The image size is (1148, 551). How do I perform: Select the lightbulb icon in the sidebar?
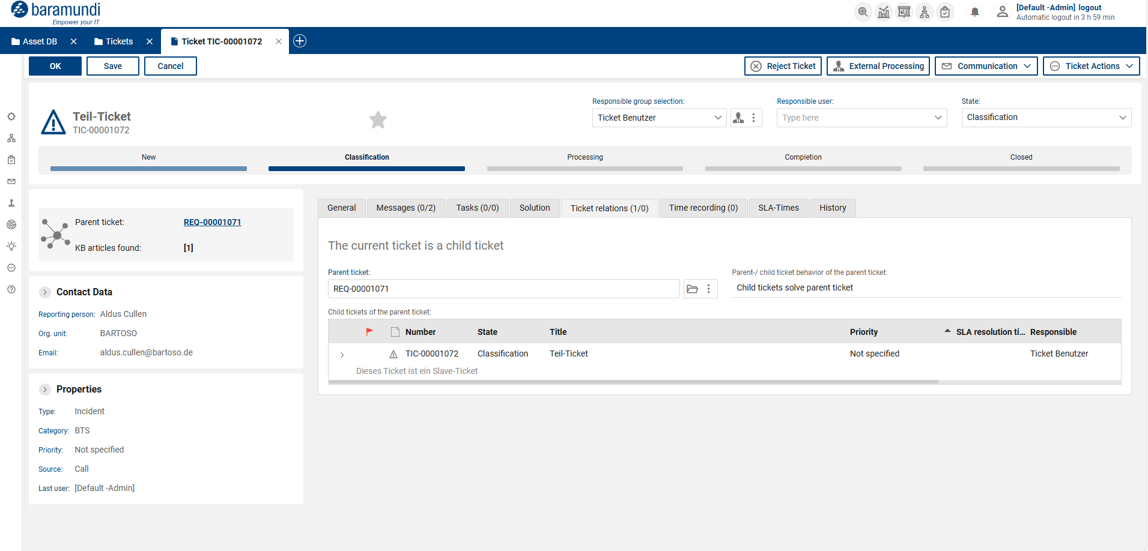[11, 246]
